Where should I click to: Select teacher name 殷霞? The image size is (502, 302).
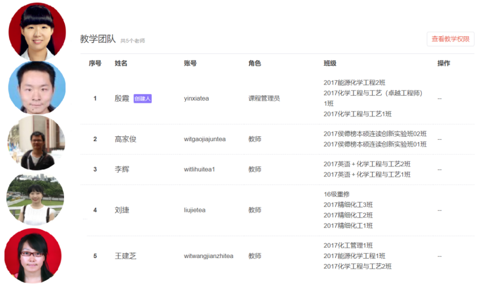121,98
